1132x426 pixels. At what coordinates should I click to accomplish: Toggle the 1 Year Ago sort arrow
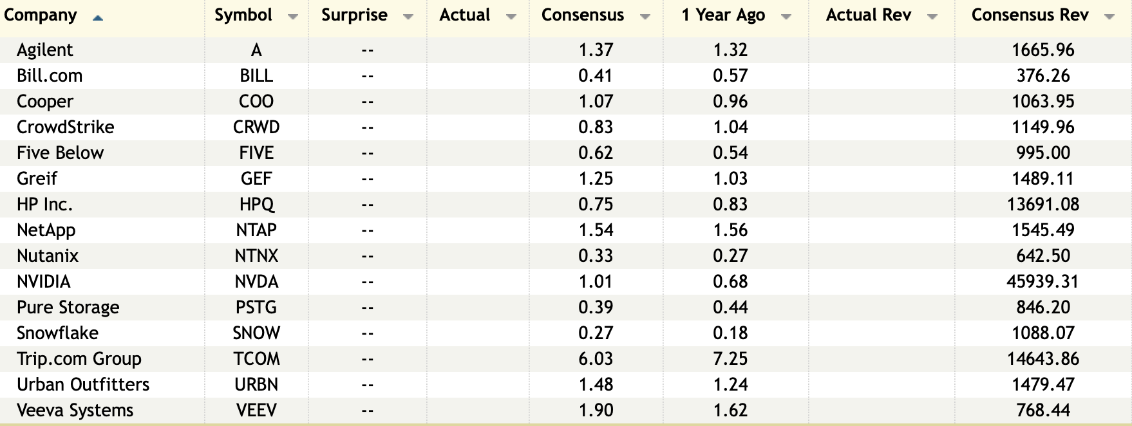coord(786,17)
